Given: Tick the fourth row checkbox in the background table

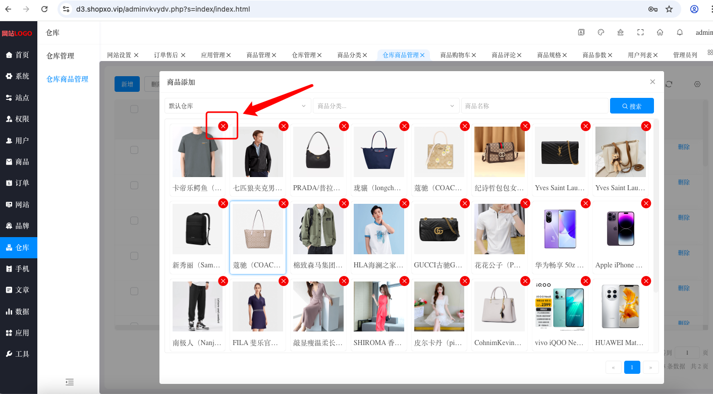Looking at the screenshot, I should tap(134, 256).
